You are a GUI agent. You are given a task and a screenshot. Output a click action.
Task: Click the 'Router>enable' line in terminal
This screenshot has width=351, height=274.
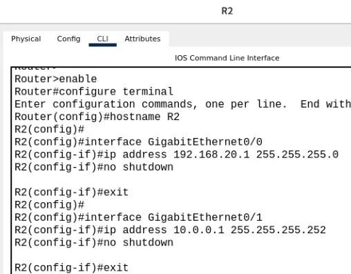coord(56,79)
